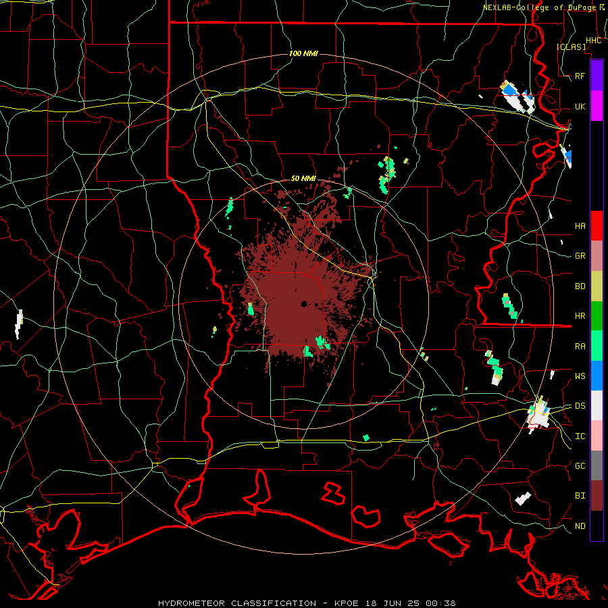The width and height of the screenshot is (608, 608).
Task: Click the HR legend label
Action: click(x=580, y=316)
